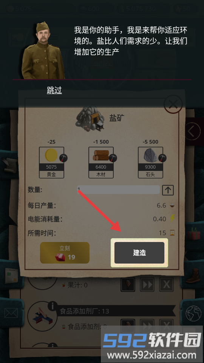Click the 黄金 gold coin resource icon

[x=51, y=155]
